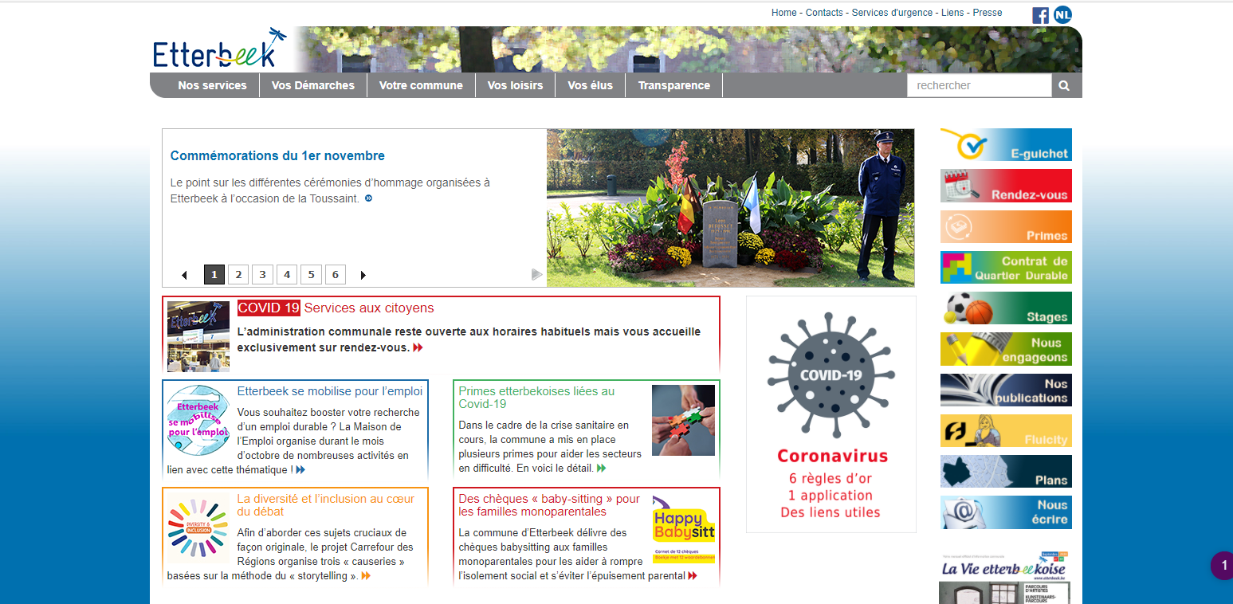The image size is (1233, 604).
Task: Open the Etterbeek Facebook page icon
Action: tap(1040, 15)
